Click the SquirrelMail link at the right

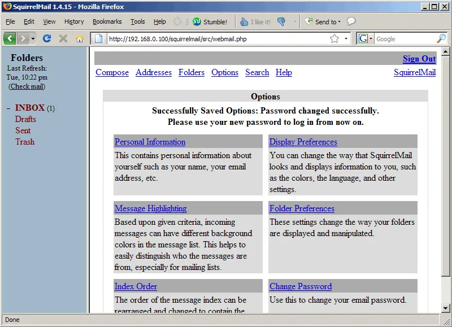tap(415, 72)
